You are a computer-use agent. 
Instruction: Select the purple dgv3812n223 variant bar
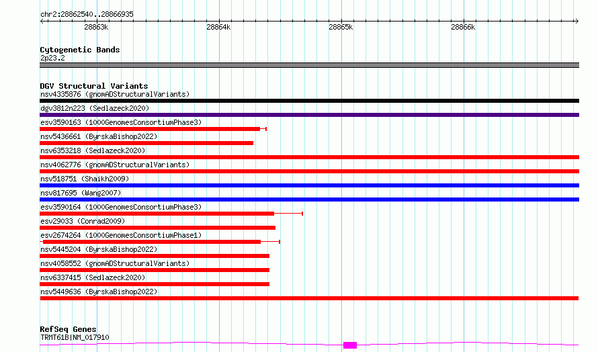pos(309,115)
